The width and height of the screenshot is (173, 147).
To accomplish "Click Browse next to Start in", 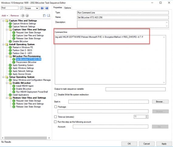I will click(160, 102).
